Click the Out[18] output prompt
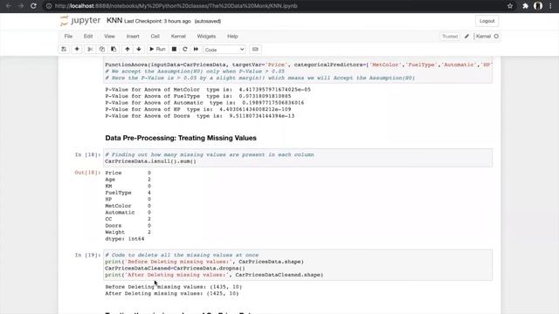This screenshot has width=559, height=314. (x=87, y=173)
